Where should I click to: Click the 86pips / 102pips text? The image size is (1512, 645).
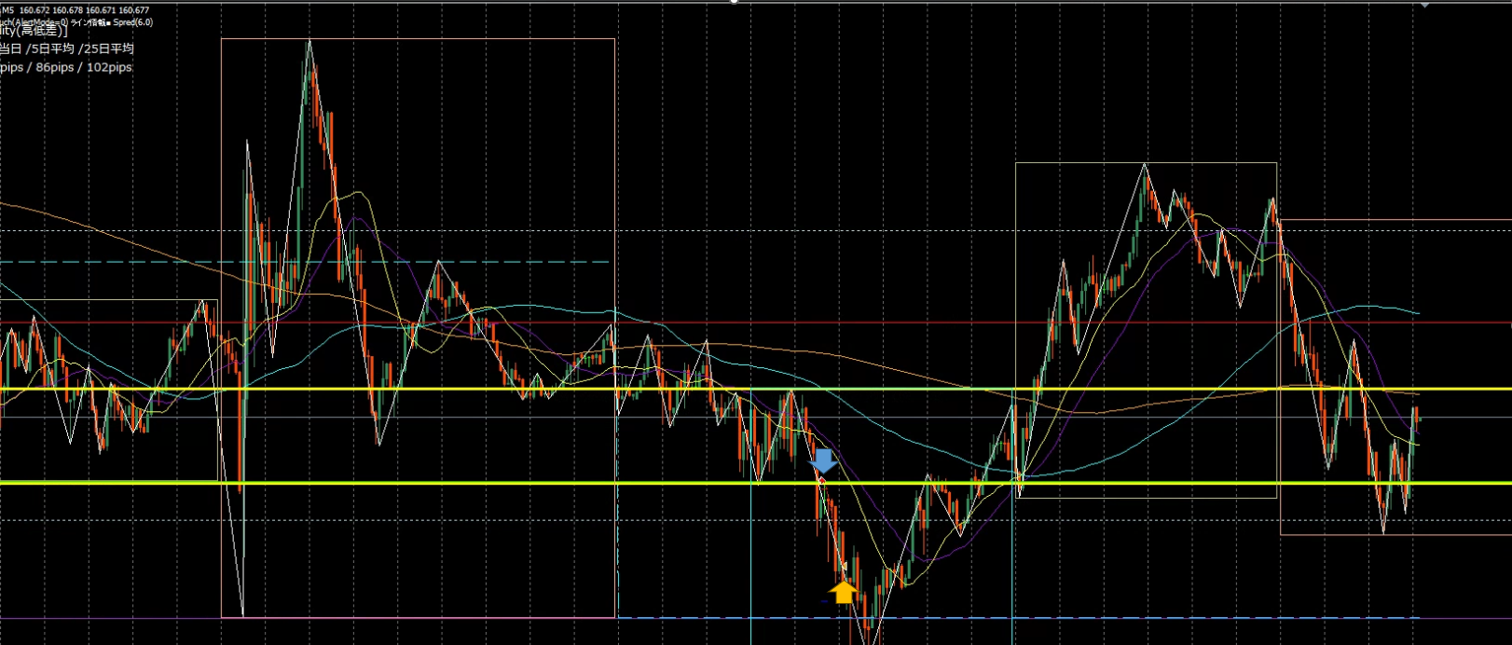click(x=84, y=67)
